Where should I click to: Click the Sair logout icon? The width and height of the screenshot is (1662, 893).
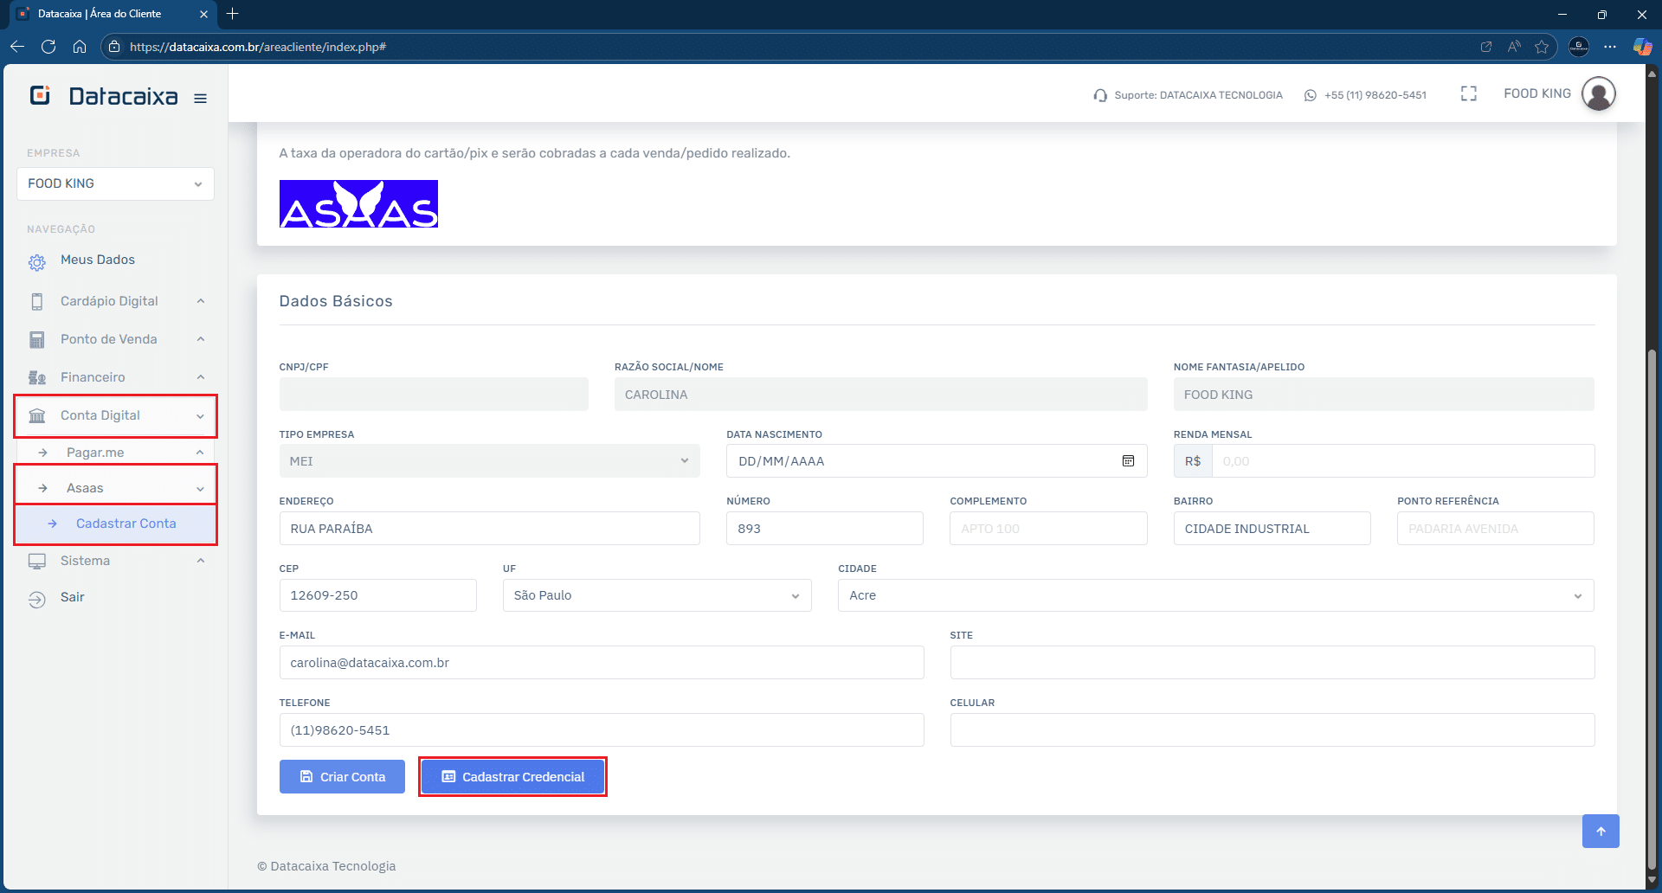click(36, 597)
